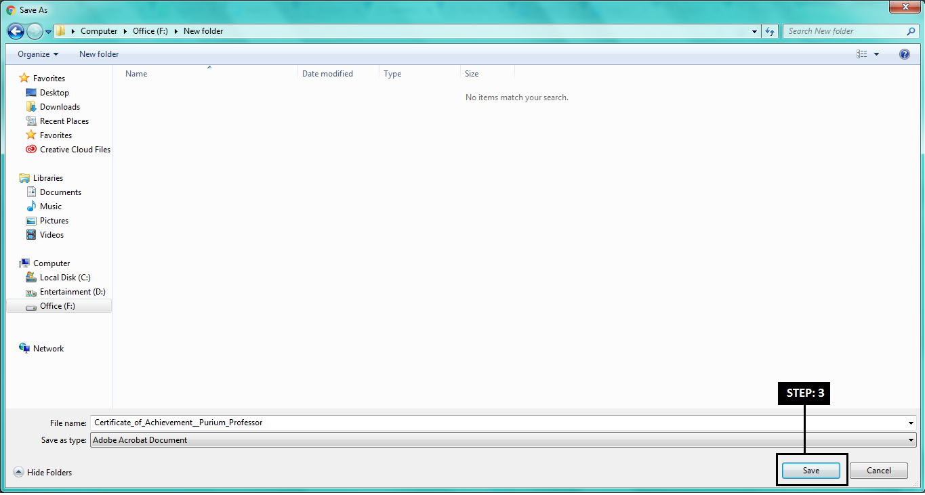The height and width of the screenshot is (495, 925).
Task: Open the File name dropdown arrow
Action: [x=911, y=423]
